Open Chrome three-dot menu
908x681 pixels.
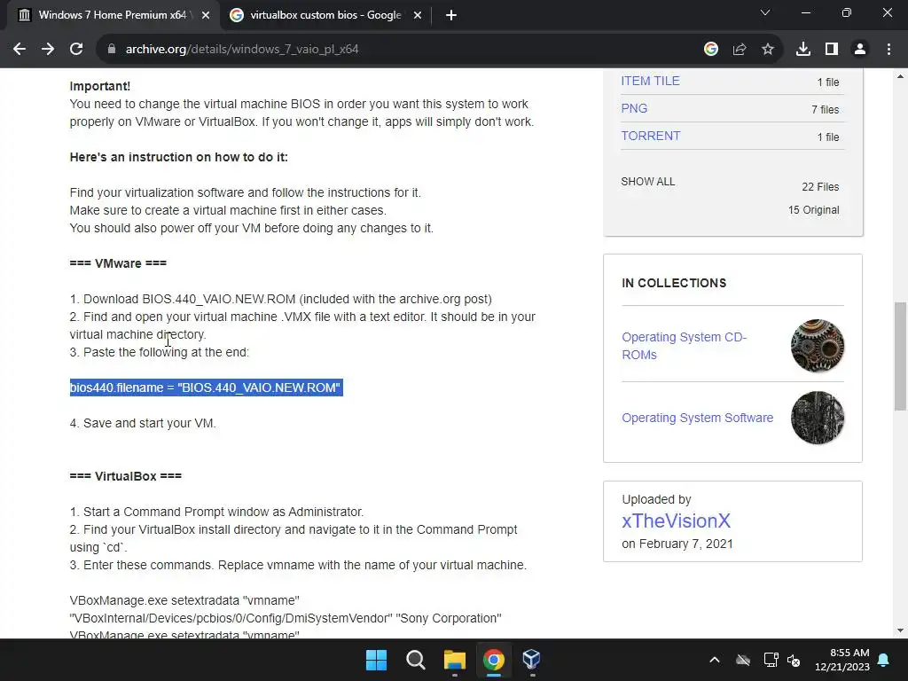[888, 50]
